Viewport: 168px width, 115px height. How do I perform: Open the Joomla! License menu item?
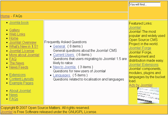point(22,51)
